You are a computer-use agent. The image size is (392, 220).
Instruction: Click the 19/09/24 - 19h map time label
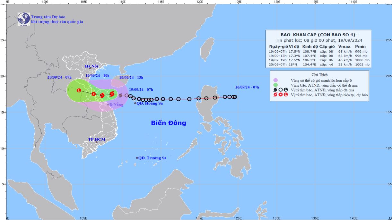(x=98, y=75)
